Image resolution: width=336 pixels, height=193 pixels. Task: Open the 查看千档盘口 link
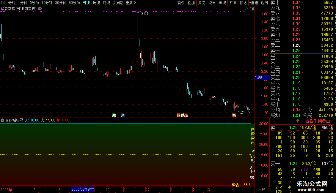coord(318,121)
